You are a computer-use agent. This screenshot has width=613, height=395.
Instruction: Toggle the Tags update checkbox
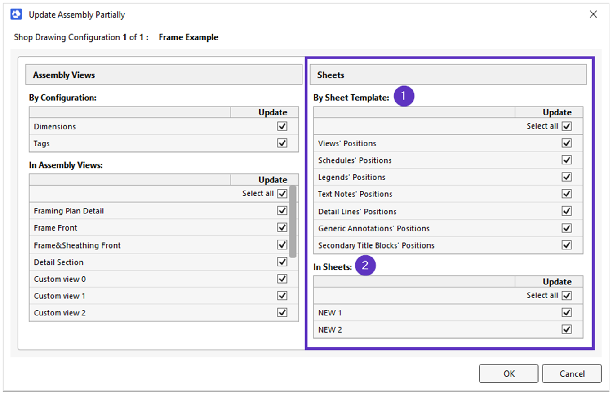coord(282,143)
